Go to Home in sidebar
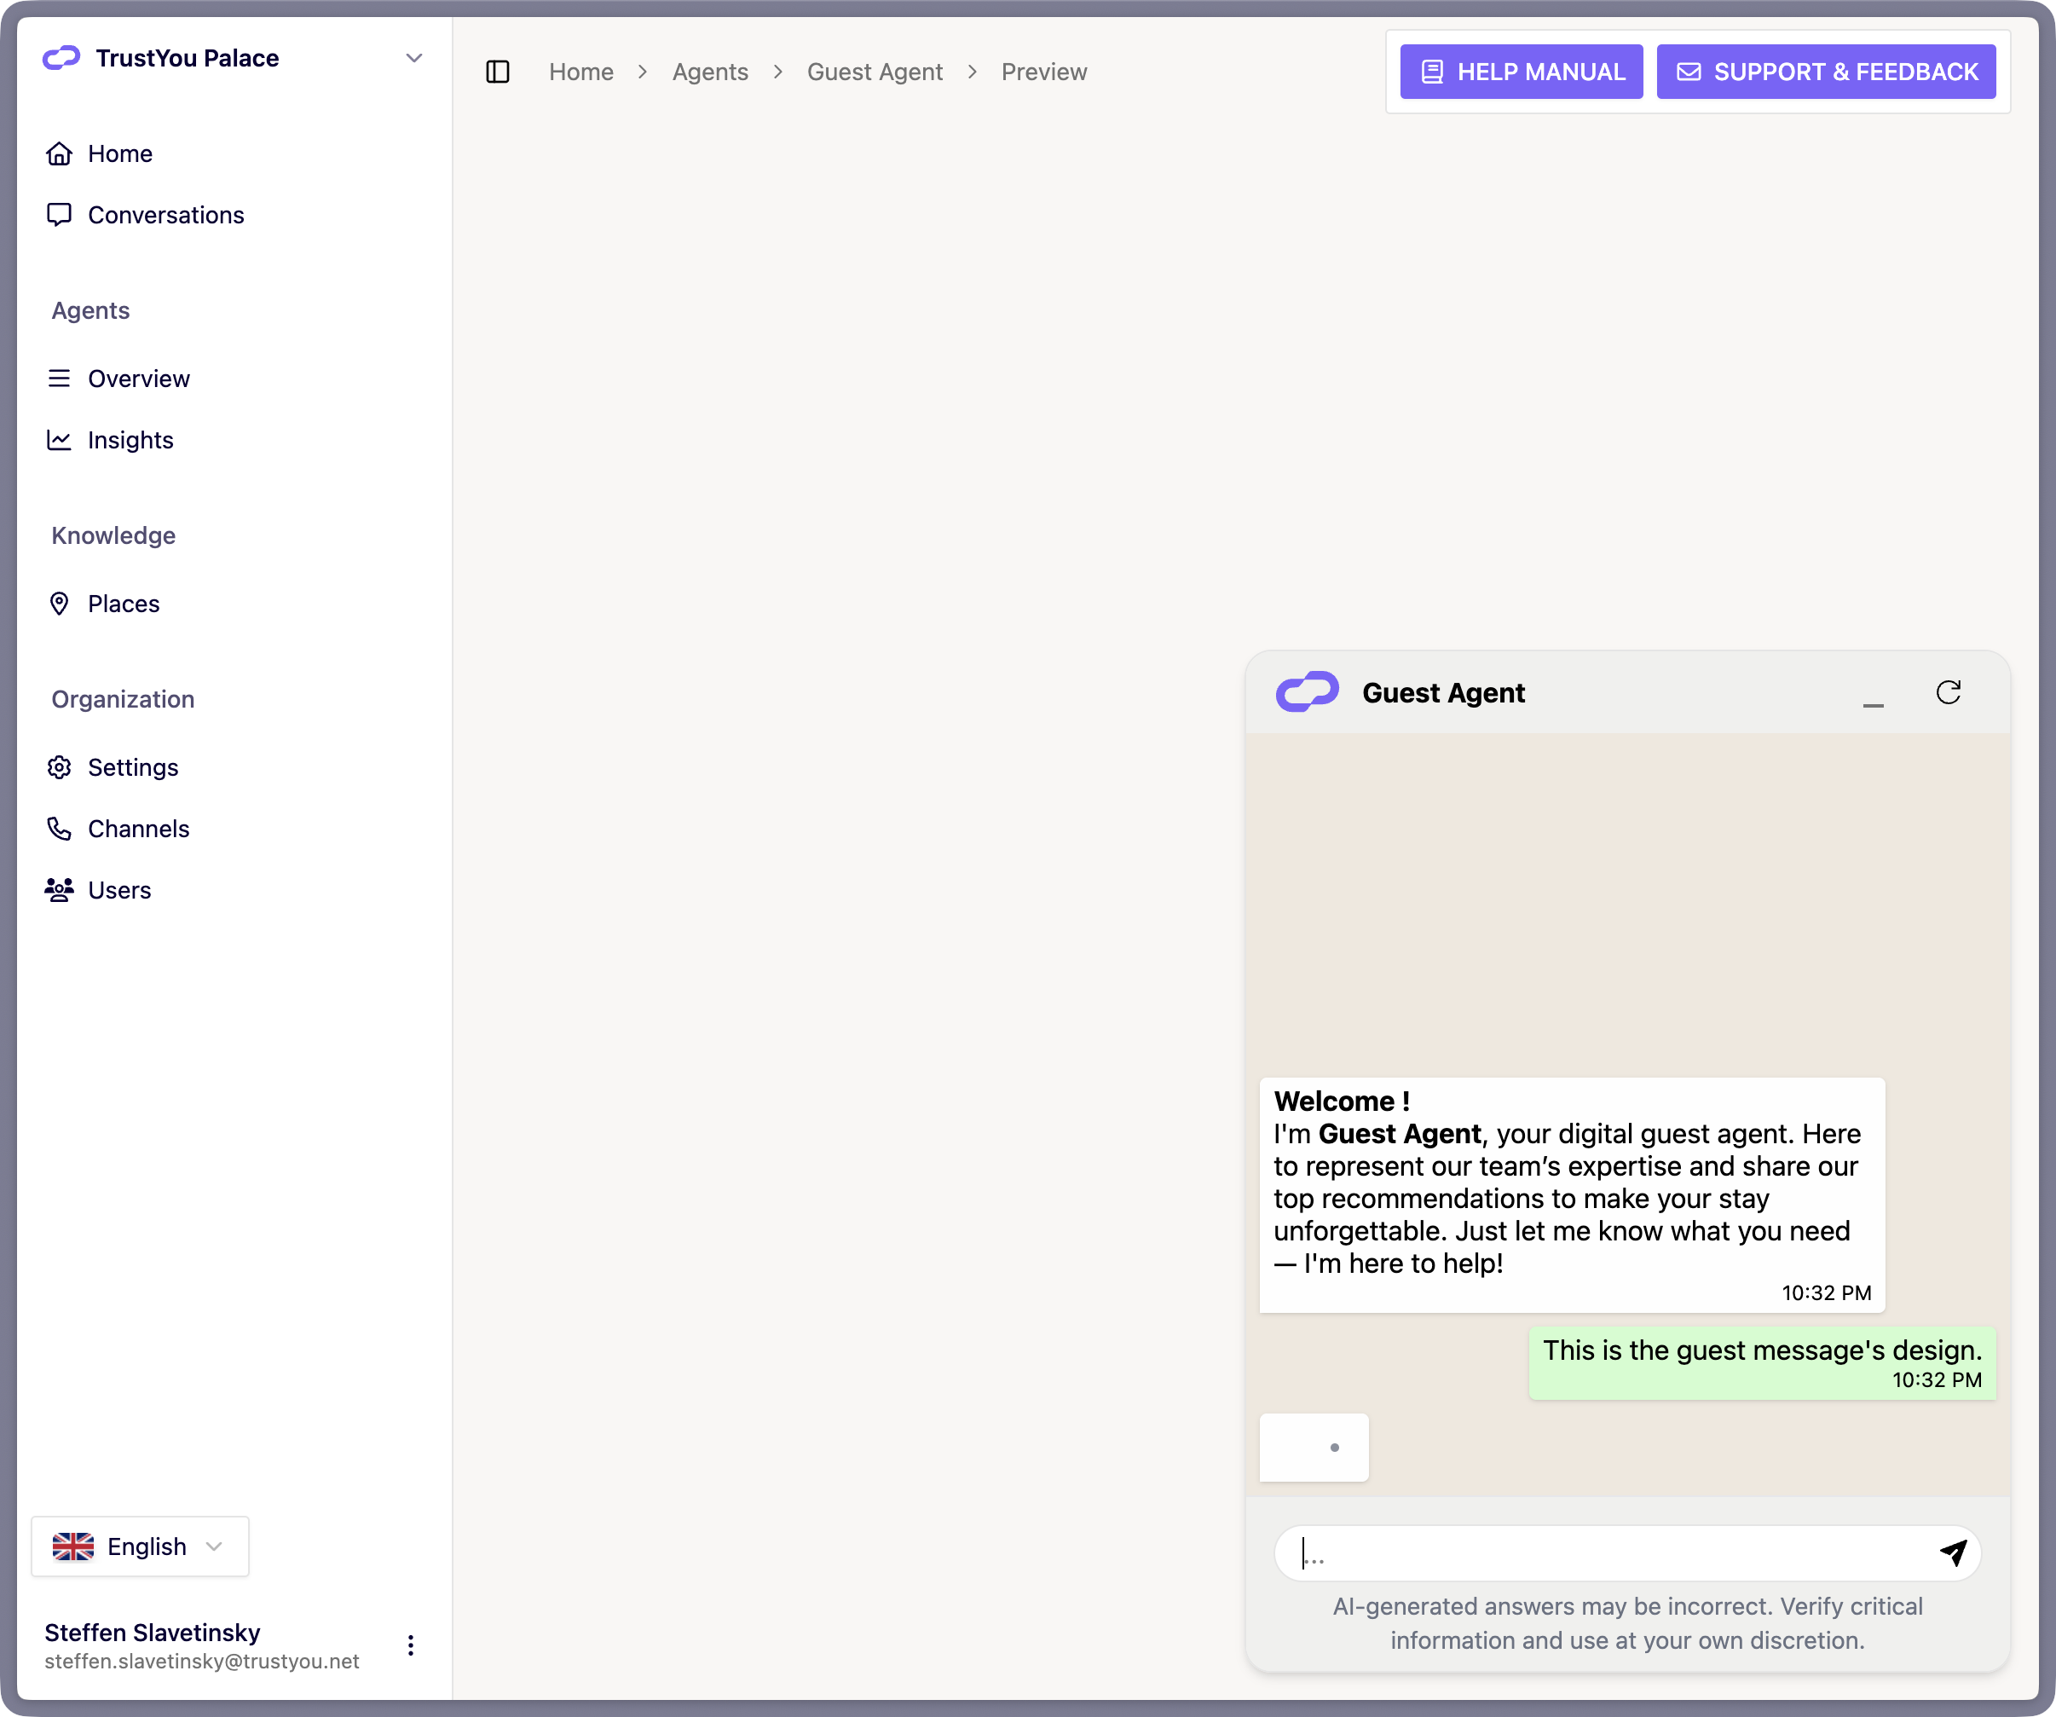2056x1717 pixels. 119,153
